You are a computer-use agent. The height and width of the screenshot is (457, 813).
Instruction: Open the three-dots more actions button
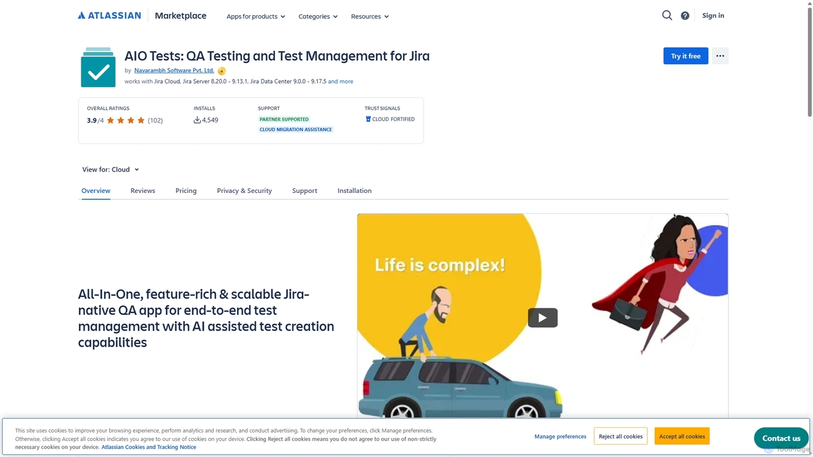click(720, 56)
